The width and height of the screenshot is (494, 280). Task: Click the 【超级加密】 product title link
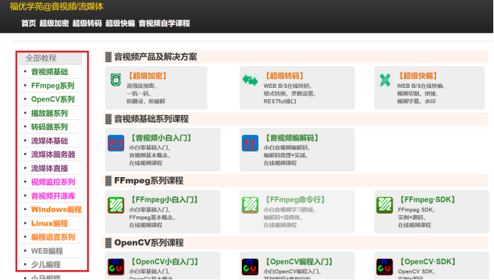(148, 76)
